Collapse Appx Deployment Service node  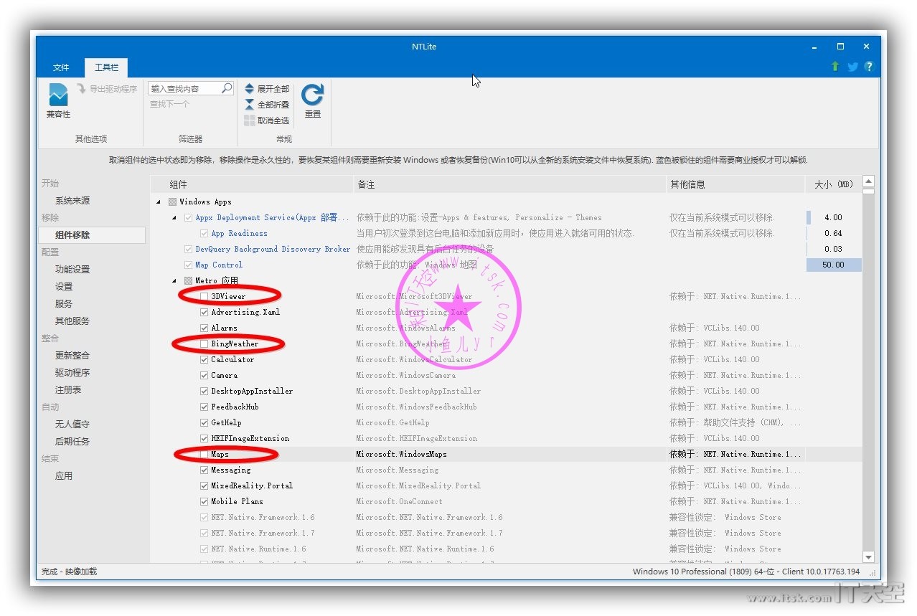coord(174,217)
